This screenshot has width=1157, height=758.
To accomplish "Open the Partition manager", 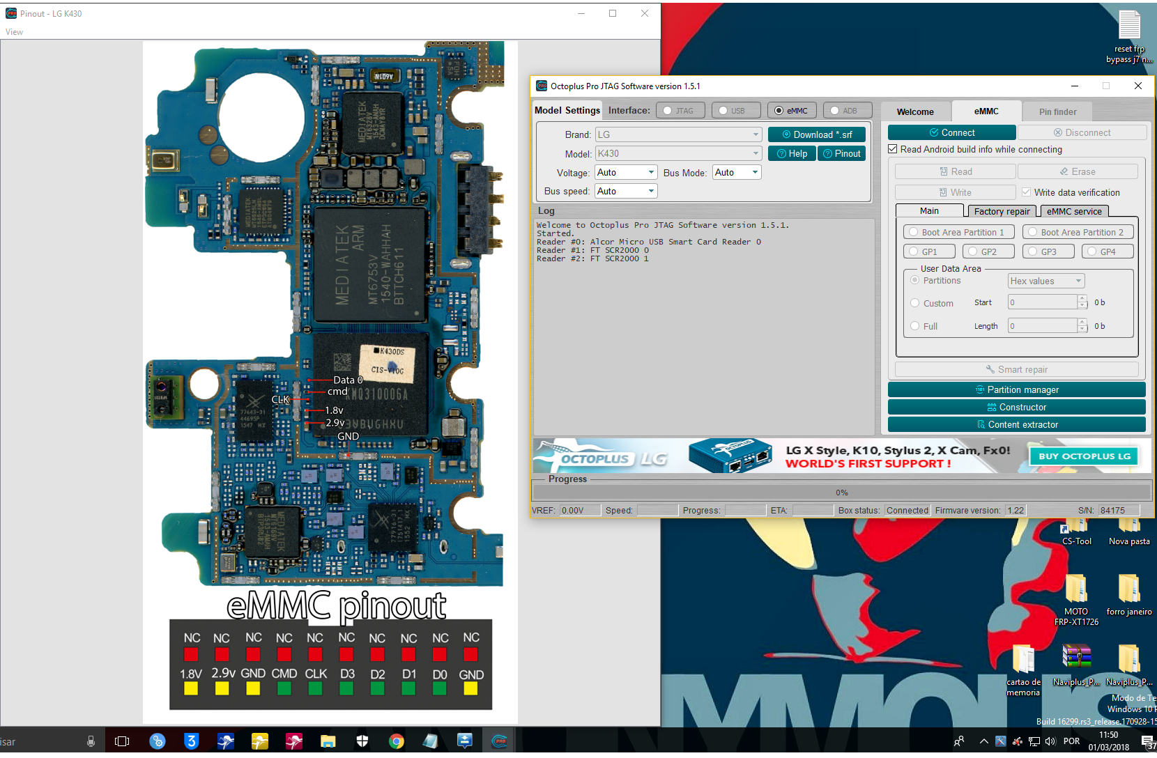I will pyautogui.click(x=1017, y=389).
